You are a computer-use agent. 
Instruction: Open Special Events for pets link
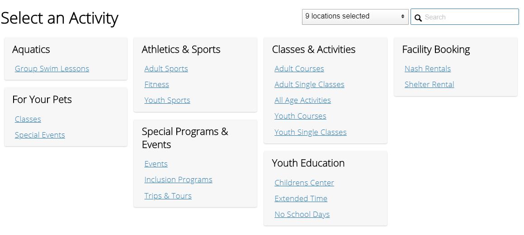(x=40, y=135)
